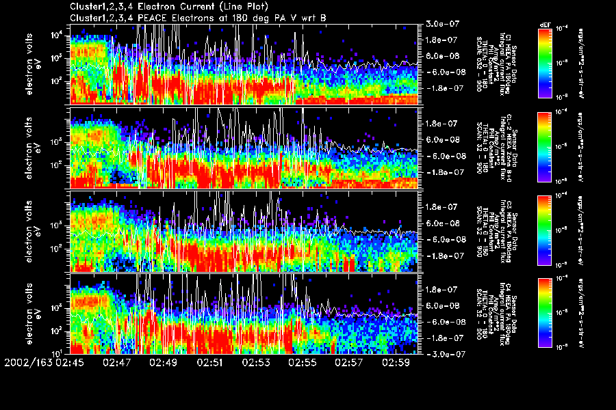Click the bottom panel's color scale bar
Viewport: 616px width, 410px height.
pos(546,312)
